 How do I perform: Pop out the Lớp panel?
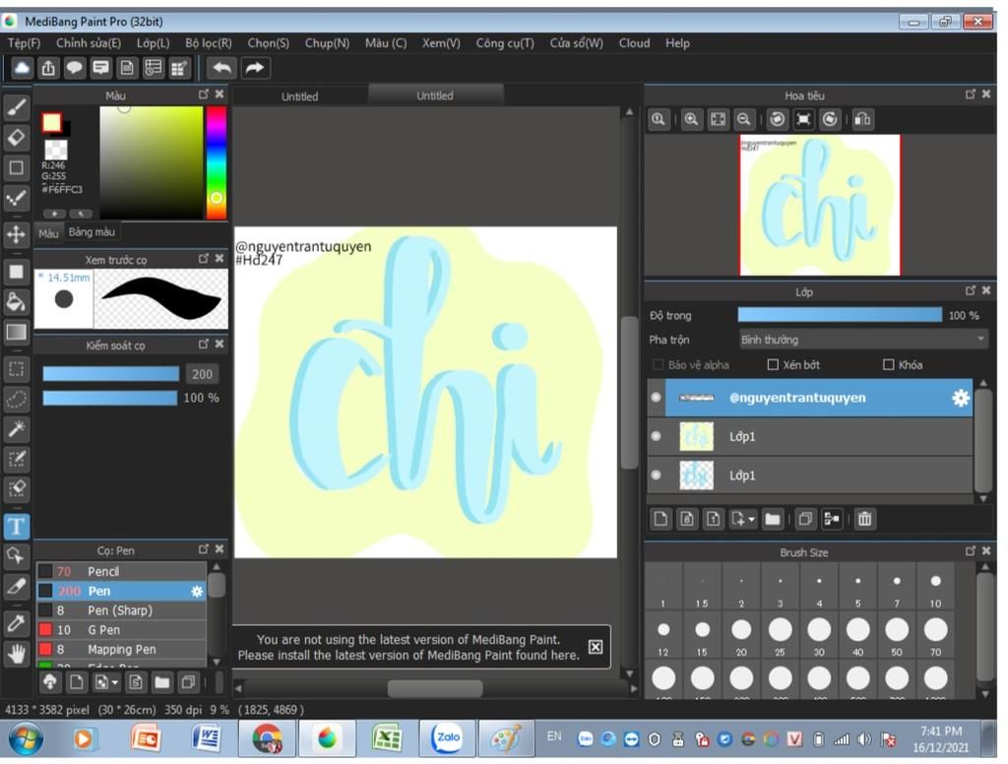[x=971, y=290]
